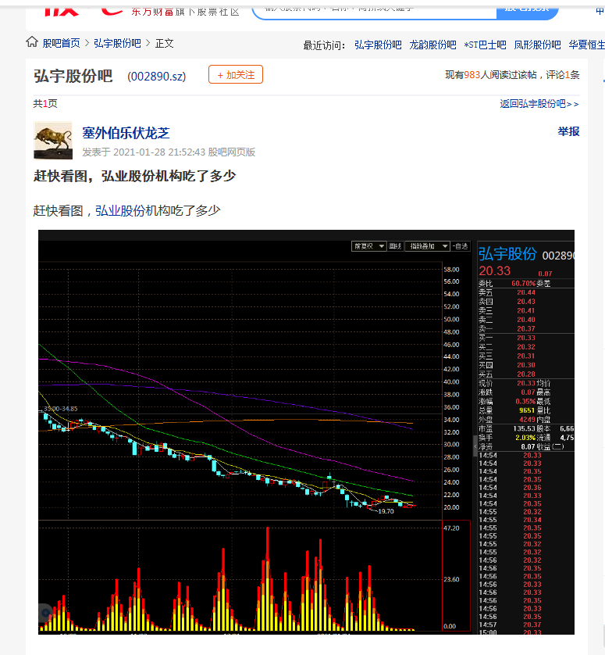Click the read count 983 text
Screen dimensions: 605x655
click(x=472, y=75)
